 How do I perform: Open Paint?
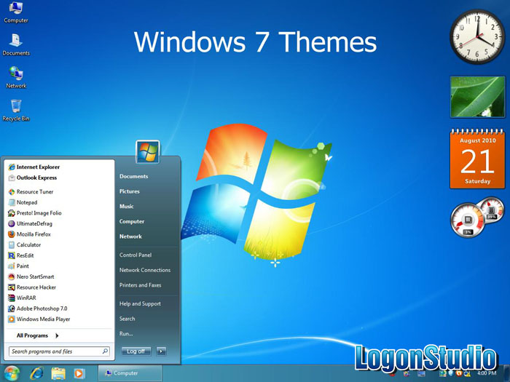click(x=18, y=266)
